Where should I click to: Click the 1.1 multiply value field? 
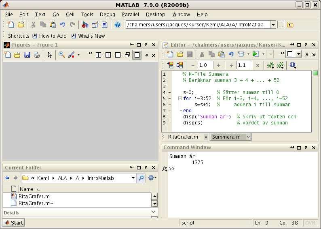coord(244,65)
